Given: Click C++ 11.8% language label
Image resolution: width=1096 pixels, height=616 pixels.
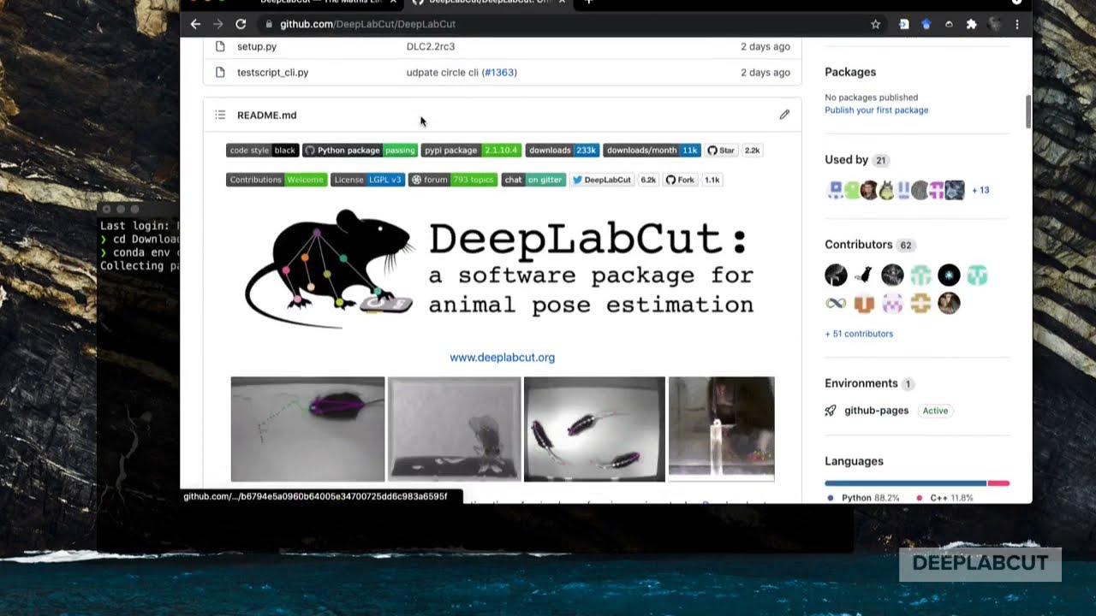Looking at the screenshot, I should click(951, 498).
